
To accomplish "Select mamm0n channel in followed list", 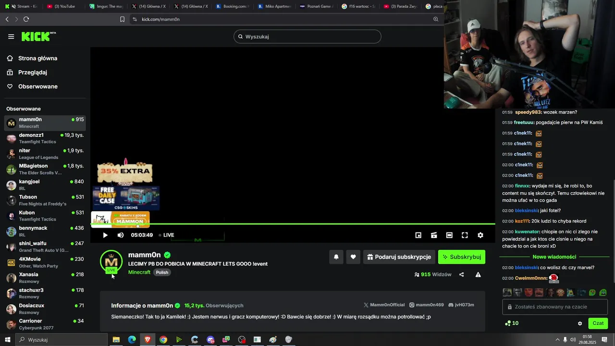I will (x=45, y=123).
